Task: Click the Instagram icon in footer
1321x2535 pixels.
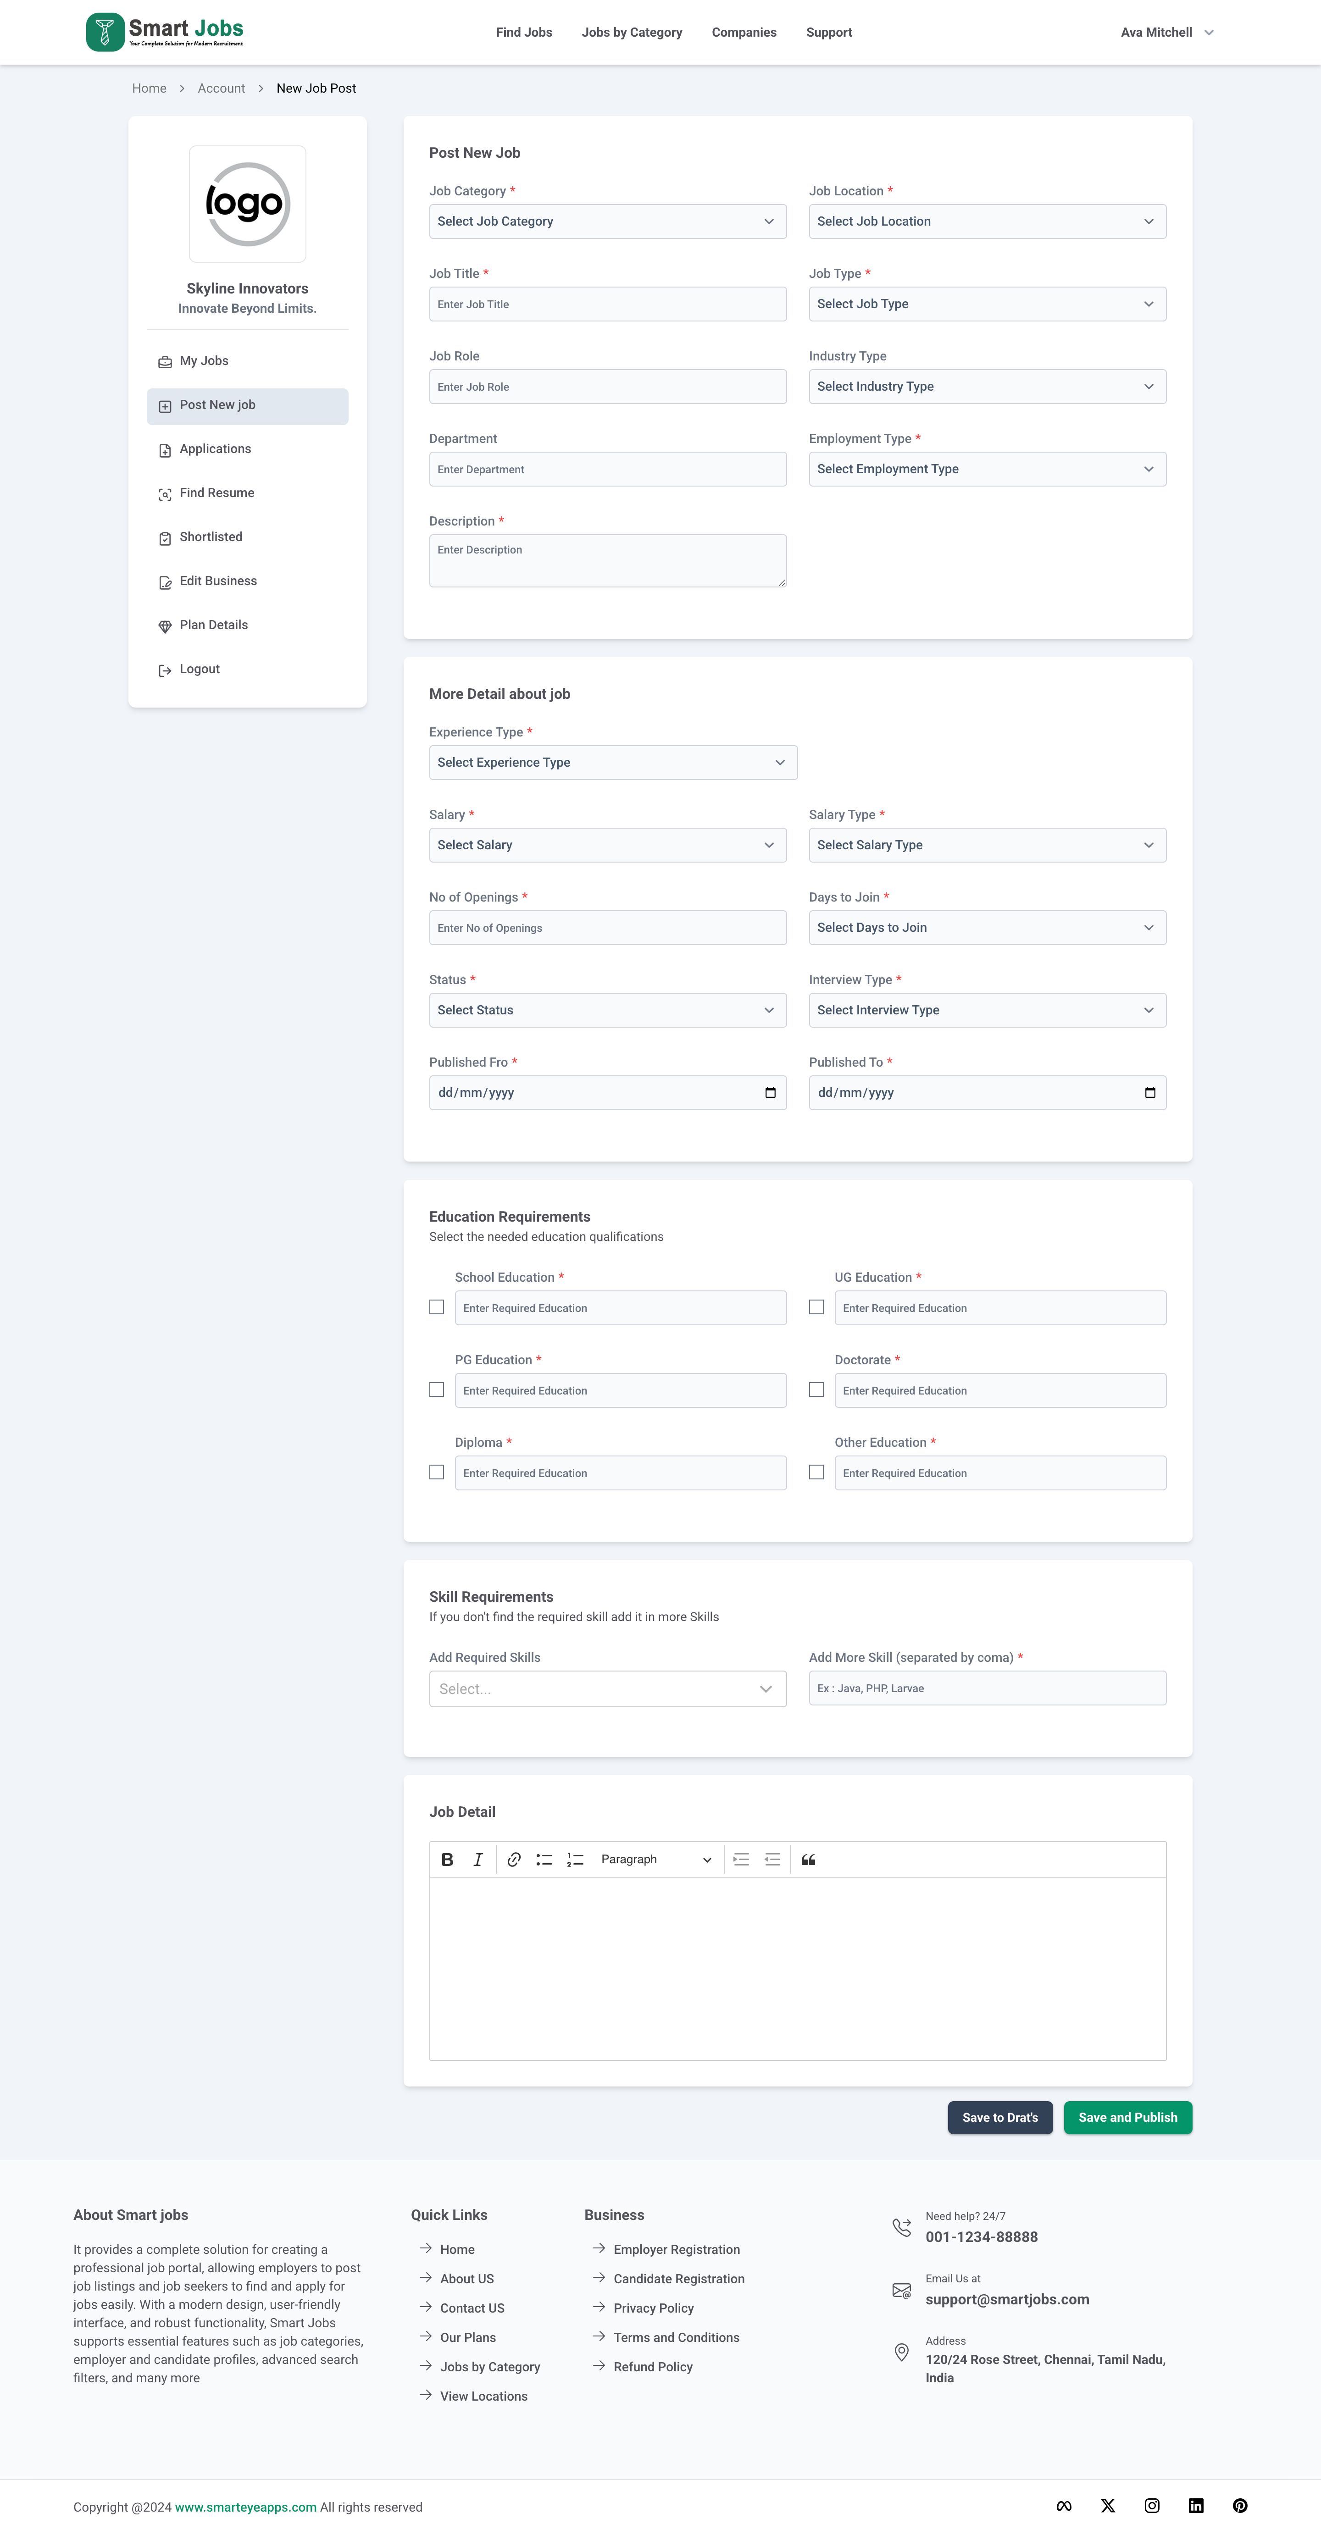Action: coord(1152,2506)
